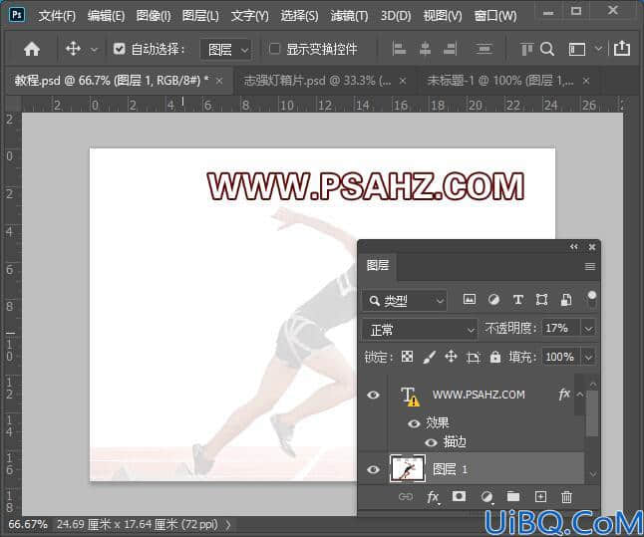The image size is (644, 537).
Task: Click the align horizontal centers icon
Action: [x=425, y=49]
